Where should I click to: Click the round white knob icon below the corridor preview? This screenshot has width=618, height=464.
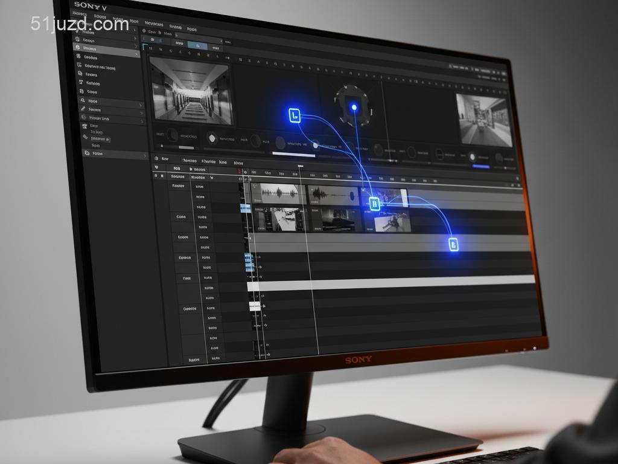212,138
